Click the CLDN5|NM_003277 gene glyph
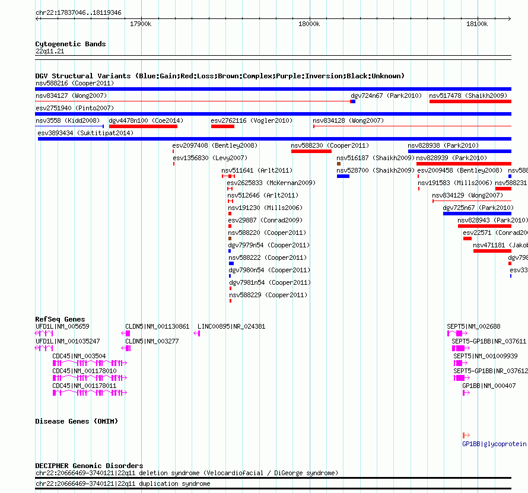This screenshot has height=493, width=528. pos(126,348)
